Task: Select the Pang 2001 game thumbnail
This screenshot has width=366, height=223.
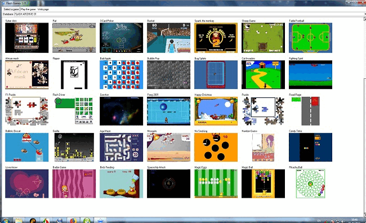Action: (x=168, y=111)
